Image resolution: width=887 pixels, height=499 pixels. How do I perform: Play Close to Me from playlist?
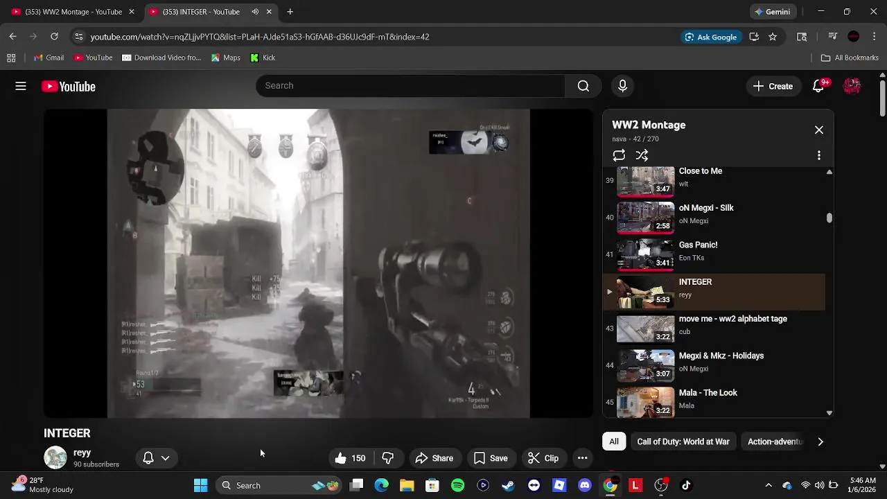[714, 180]
